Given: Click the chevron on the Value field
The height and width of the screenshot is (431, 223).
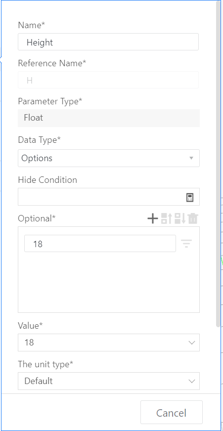Looking at the screenshot, I should pyautogui.click(x=192, y=343).
